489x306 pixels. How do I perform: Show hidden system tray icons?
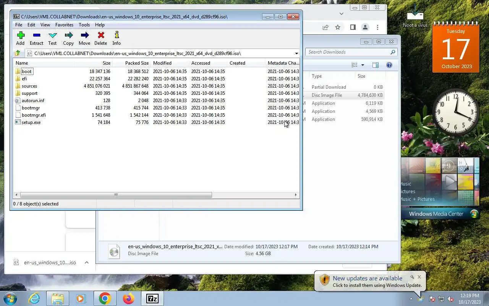click(411, 299)
